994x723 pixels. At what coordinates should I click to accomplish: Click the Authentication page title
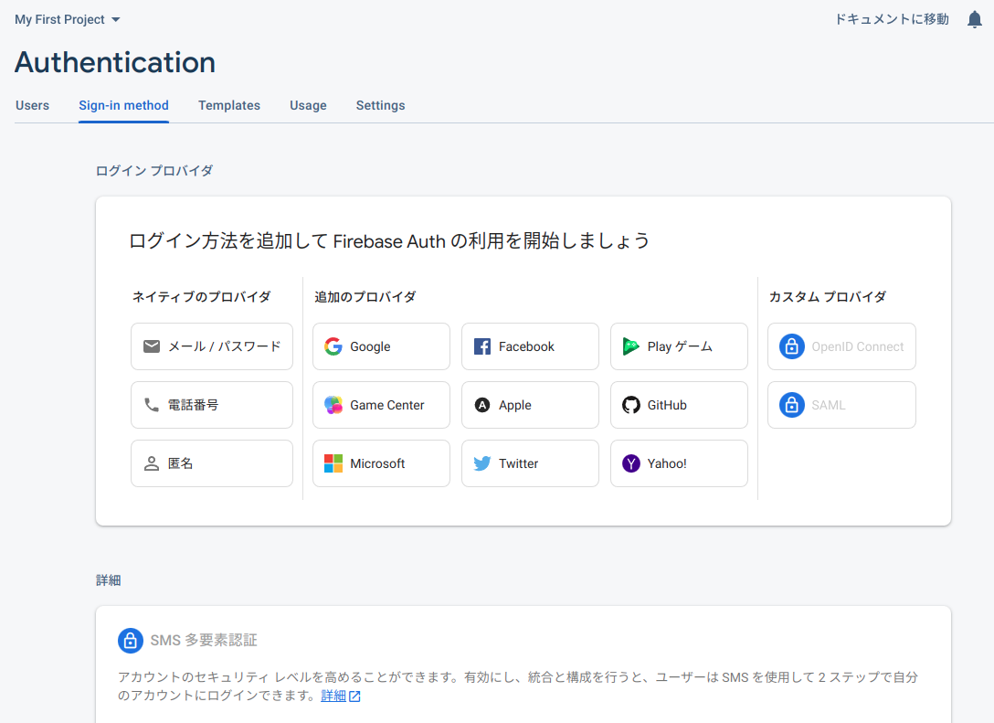[x=115, y=62]
